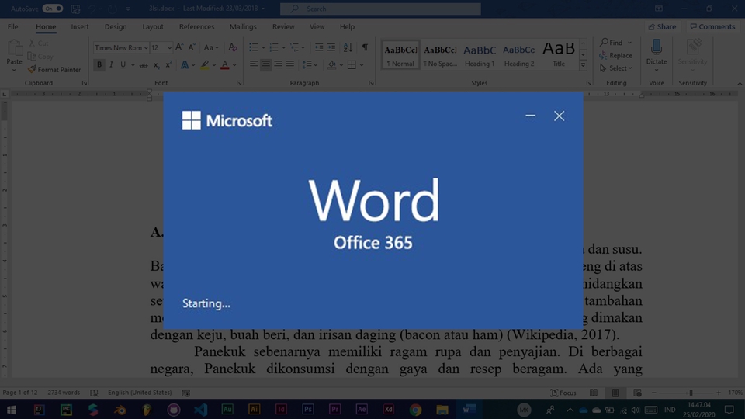This screenshot has height=419, width=745.
Task: Toggle bold formatting in the ribbon
Action: tap(99, 64)
